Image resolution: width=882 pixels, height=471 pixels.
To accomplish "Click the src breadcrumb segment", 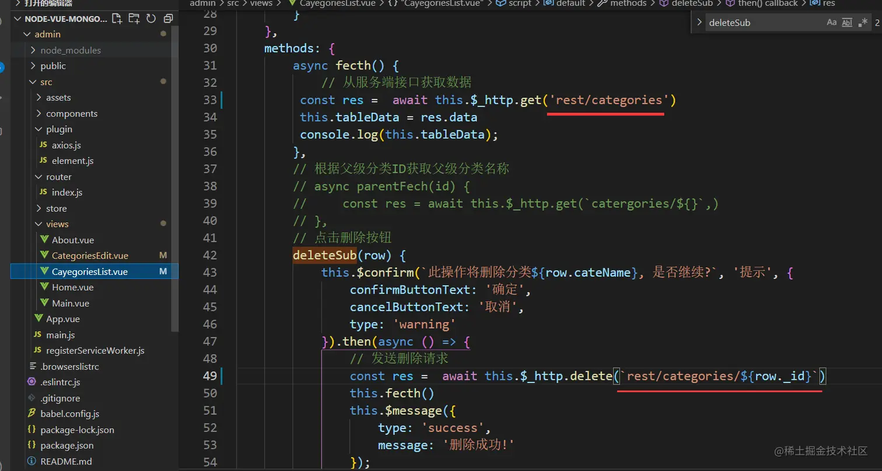I will pyautogui.click(x=232, y=4).
